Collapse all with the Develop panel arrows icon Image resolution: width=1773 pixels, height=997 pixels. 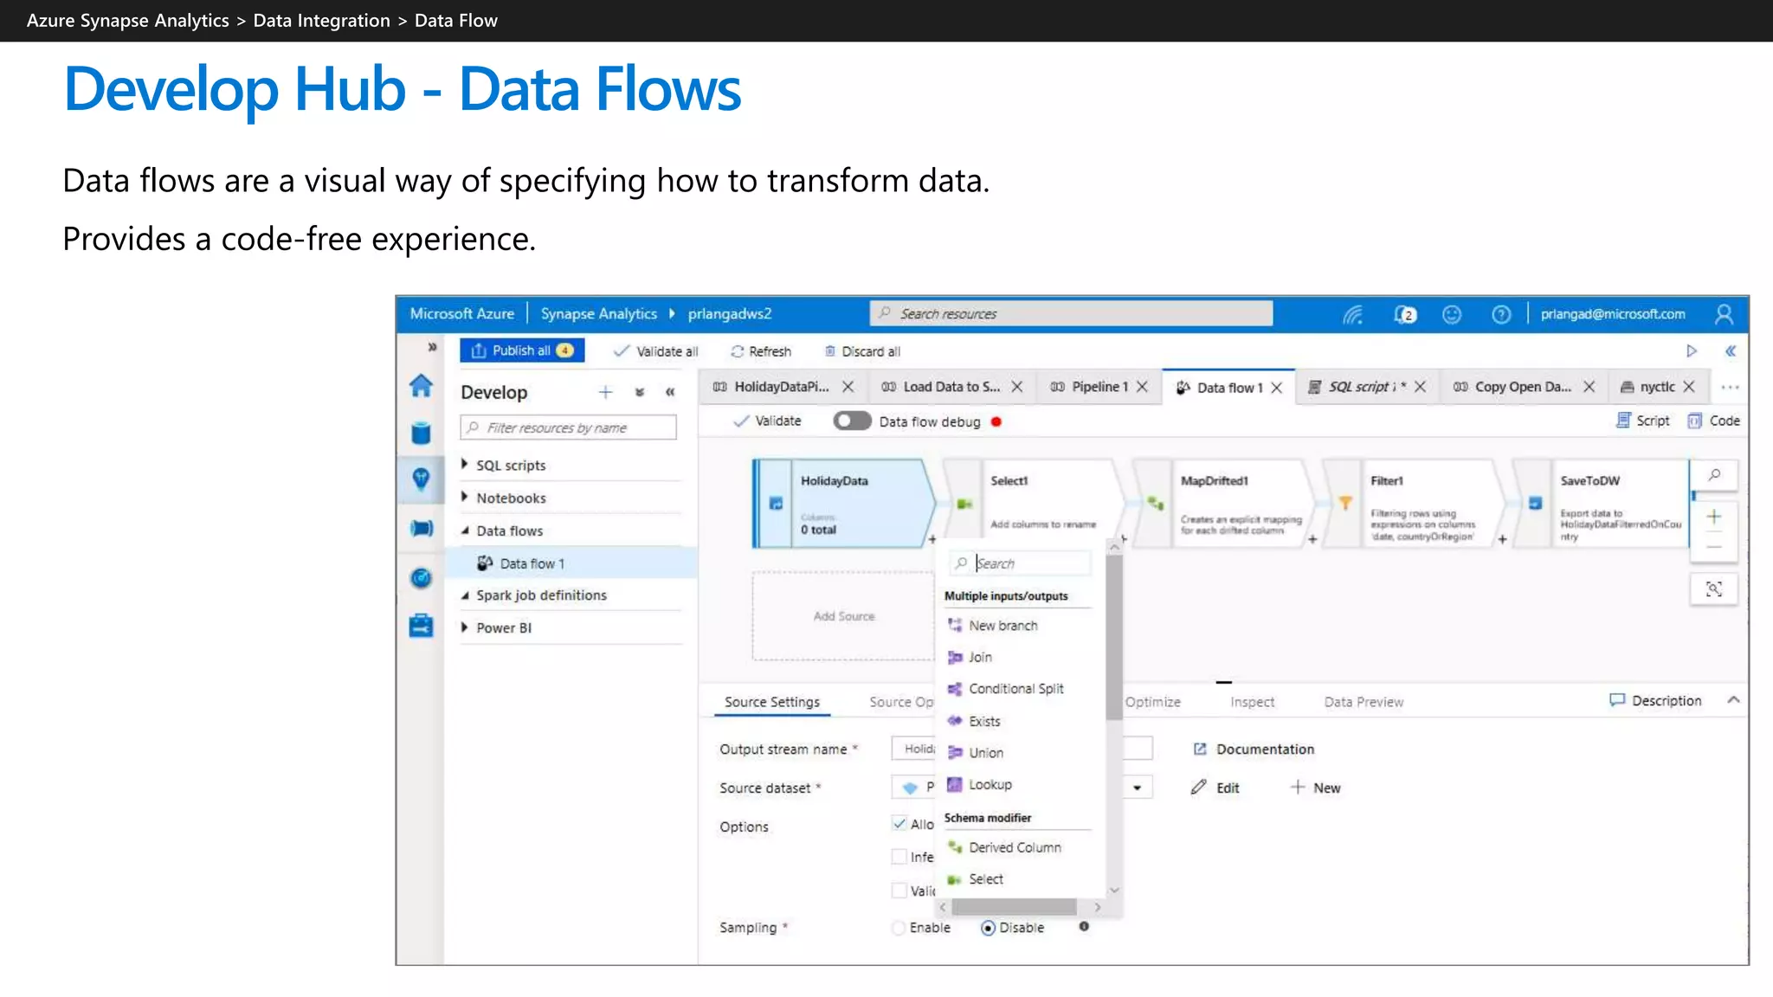[640, 392]
